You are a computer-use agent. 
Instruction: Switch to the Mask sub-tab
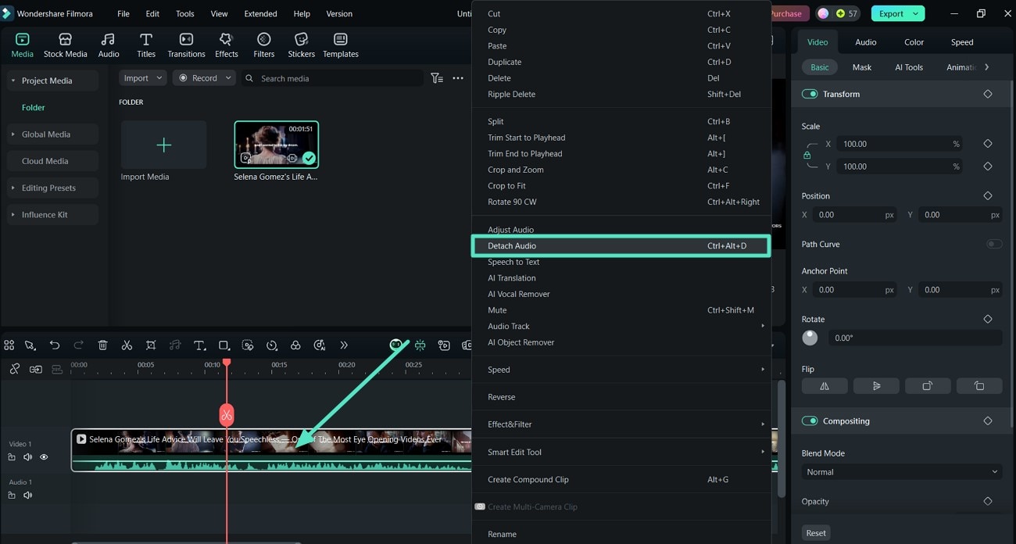click(861, 67)
